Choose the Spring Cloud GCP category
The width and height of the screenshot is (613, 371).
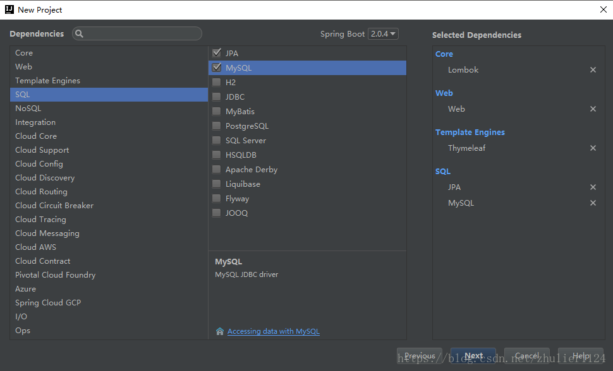(48, 303)
